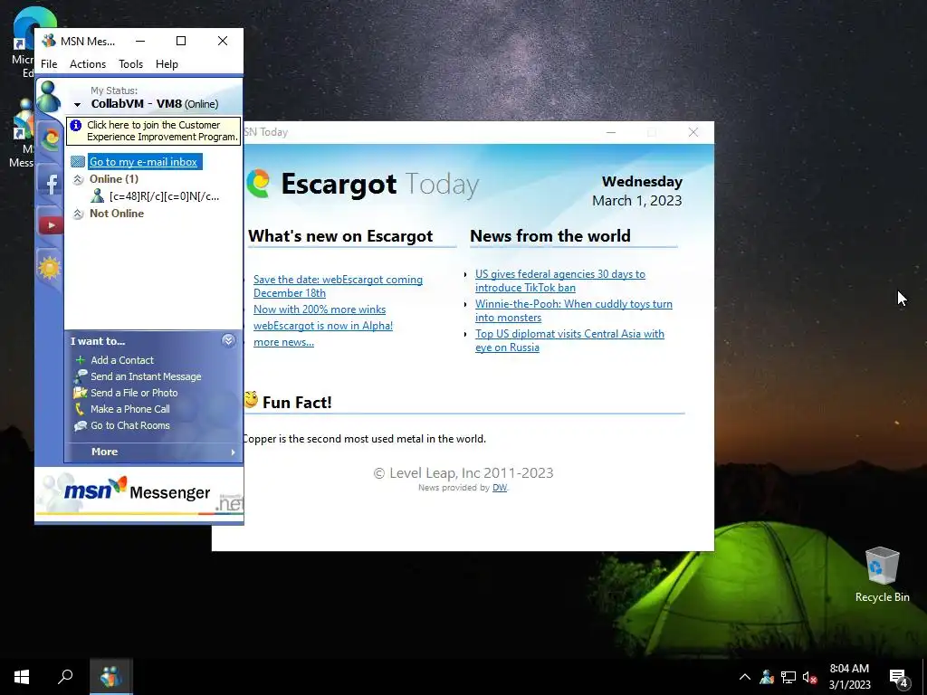Open 'Now with 200% more winks' link
The width and height of the screenshot is (927, 695).
coord(320,309)
